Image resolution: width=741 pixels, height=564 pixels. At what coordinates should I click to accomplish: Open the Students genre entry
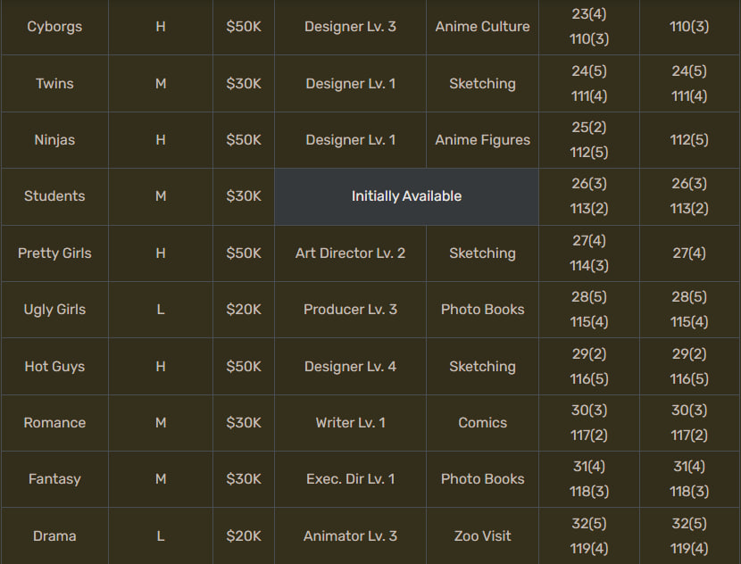pos(54,196)
